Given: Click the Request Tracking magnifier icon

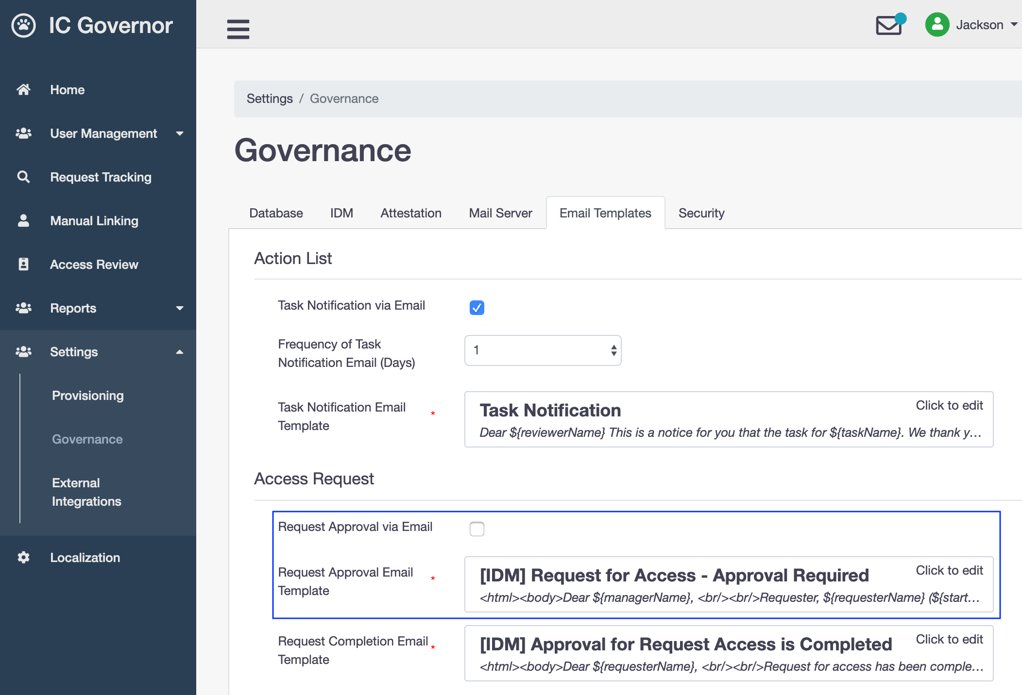Looking at the screenshot, I should point(23,177).
